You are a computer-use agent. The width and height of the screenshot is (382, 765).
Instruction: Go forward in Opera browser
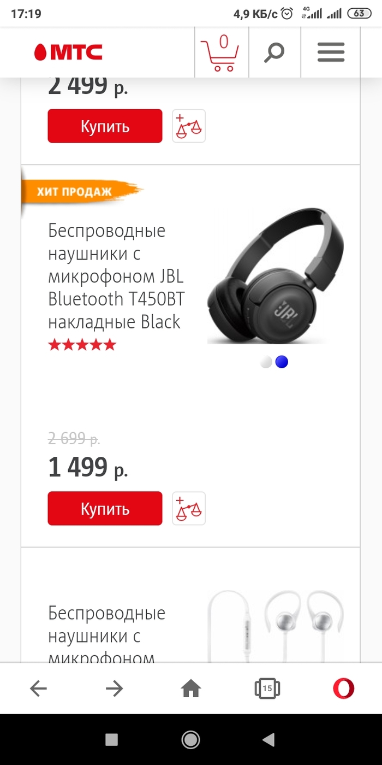tap(115, 689)
